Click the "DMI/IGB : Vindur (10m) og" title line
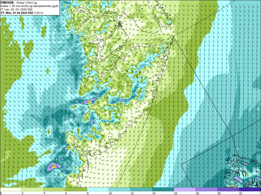261x195 pixels. tap(19, 3)
